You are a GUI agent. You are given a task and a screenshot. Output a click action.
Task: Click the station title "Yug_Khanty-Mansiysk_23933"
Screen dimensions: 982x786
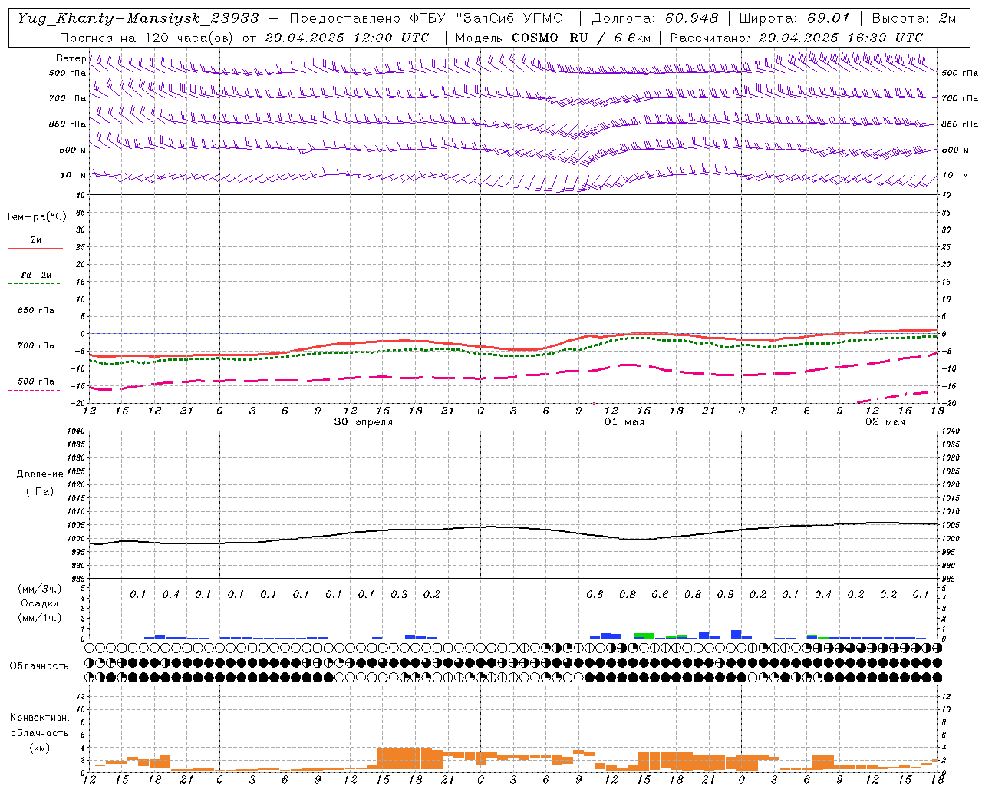[x=138, y=18]
